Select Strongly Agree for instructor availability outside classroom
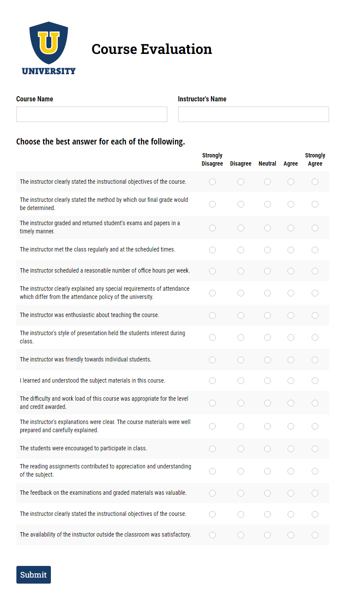 (x=315, y=534)
